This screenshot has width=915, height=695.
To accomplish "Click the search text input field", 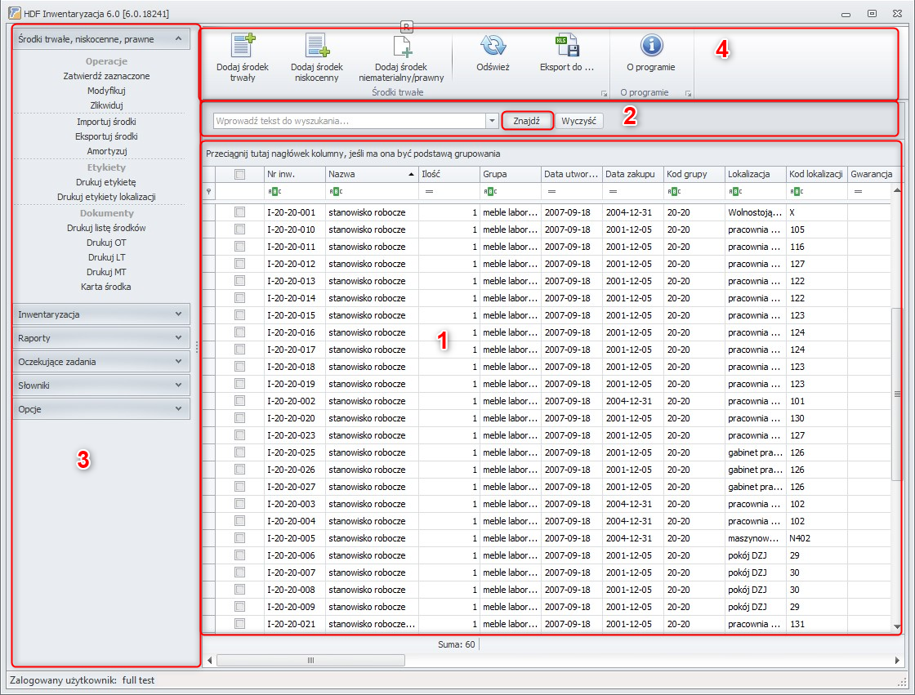I will point(350,121).
